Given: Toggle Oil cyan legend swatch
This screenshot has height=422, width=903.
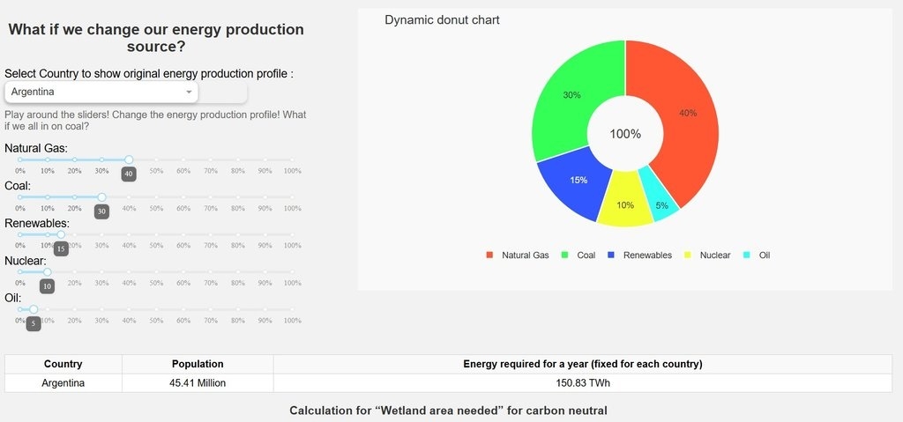Looking at the screenshot, I should (x=747, y=255).
